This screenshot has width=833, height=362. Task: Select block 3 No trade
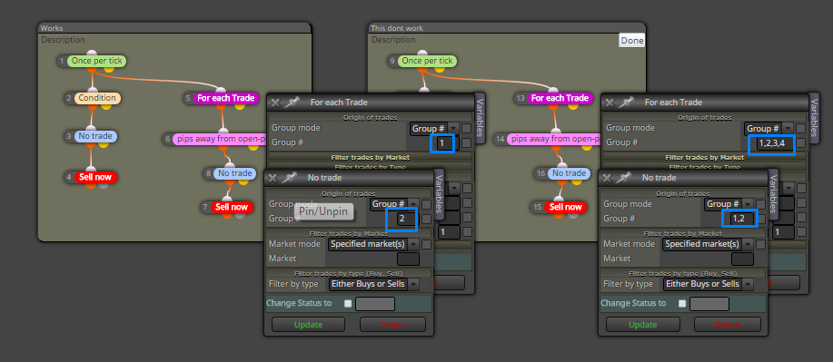pyautogui.click(x=95, y=136)
